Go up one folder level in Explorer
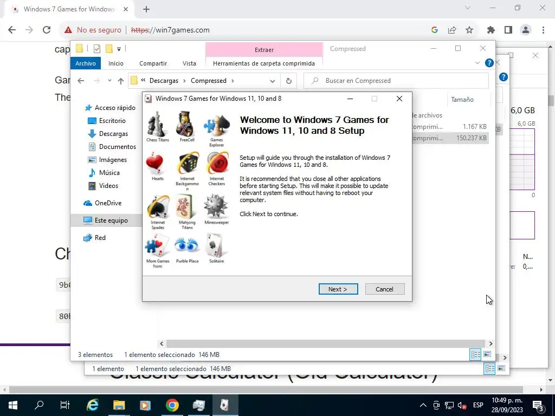The height and width of the screenshot is (416, 555). (121, 81)
